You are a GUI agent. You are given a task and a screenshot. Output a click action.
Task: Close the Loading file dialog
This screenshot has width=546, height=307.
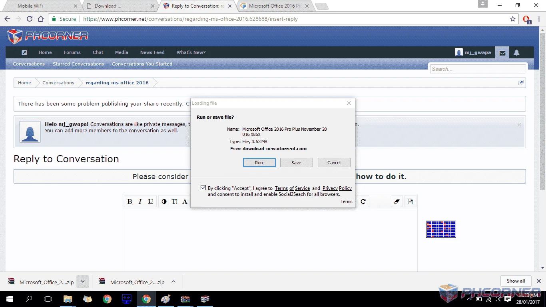coord(349,103)
